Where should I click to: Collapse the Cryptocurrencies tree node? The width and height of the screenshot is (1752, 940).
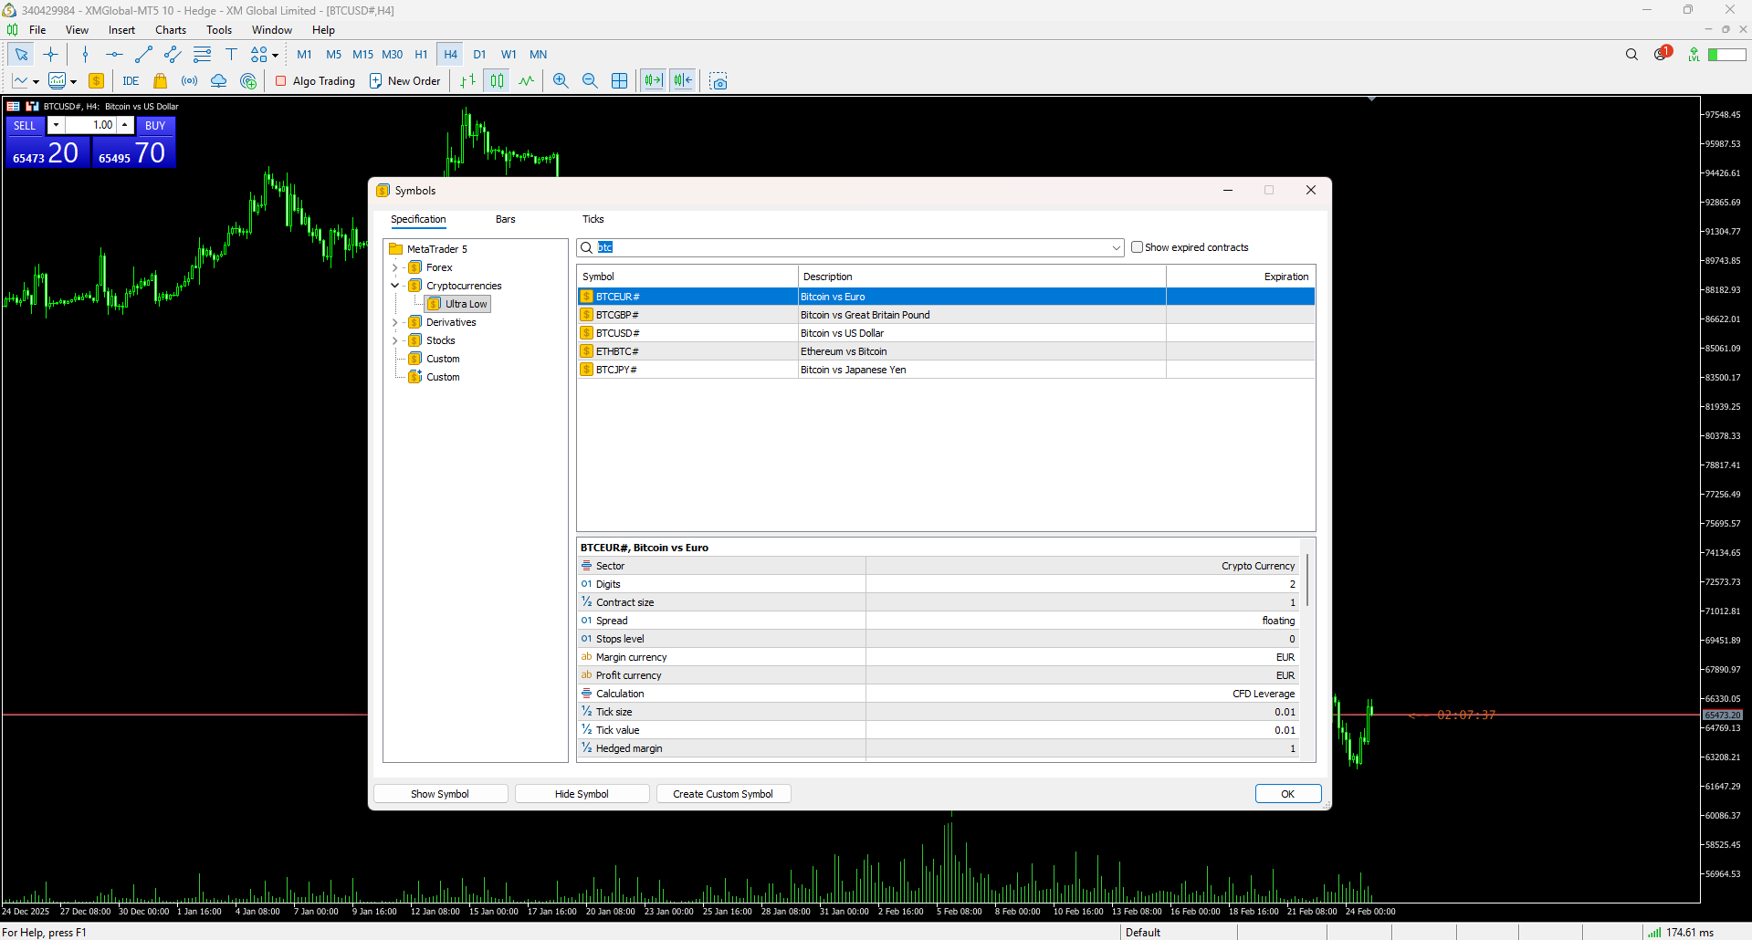point(395,286)
